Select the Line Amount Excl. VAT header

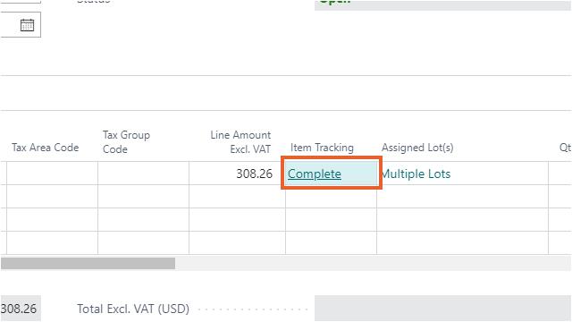[240, 142]
